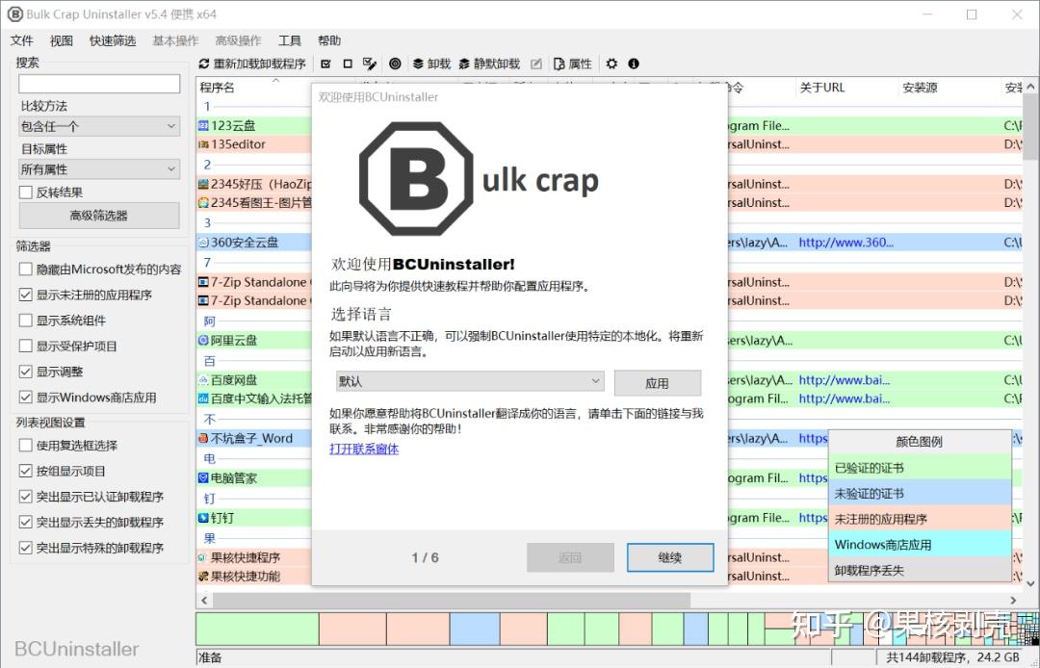The image size is (1040, 668).
Task: Click the select-all checkbox icon on the toolbar
Action: [x=327, y=64]
